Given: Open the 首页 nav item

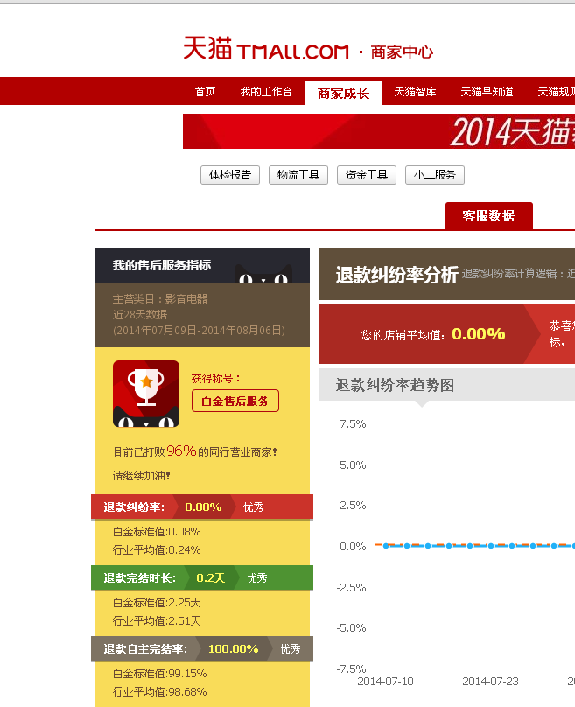Looking at the screenshot, I should coord(205,92).
